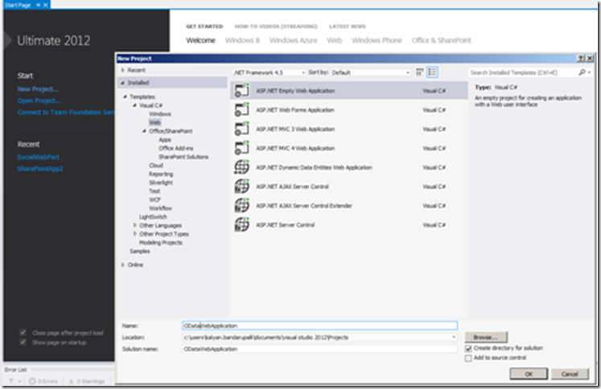Screen dimensions: 601x389
Task: Open recent project SocialWebPart
Action: (39, 157)
